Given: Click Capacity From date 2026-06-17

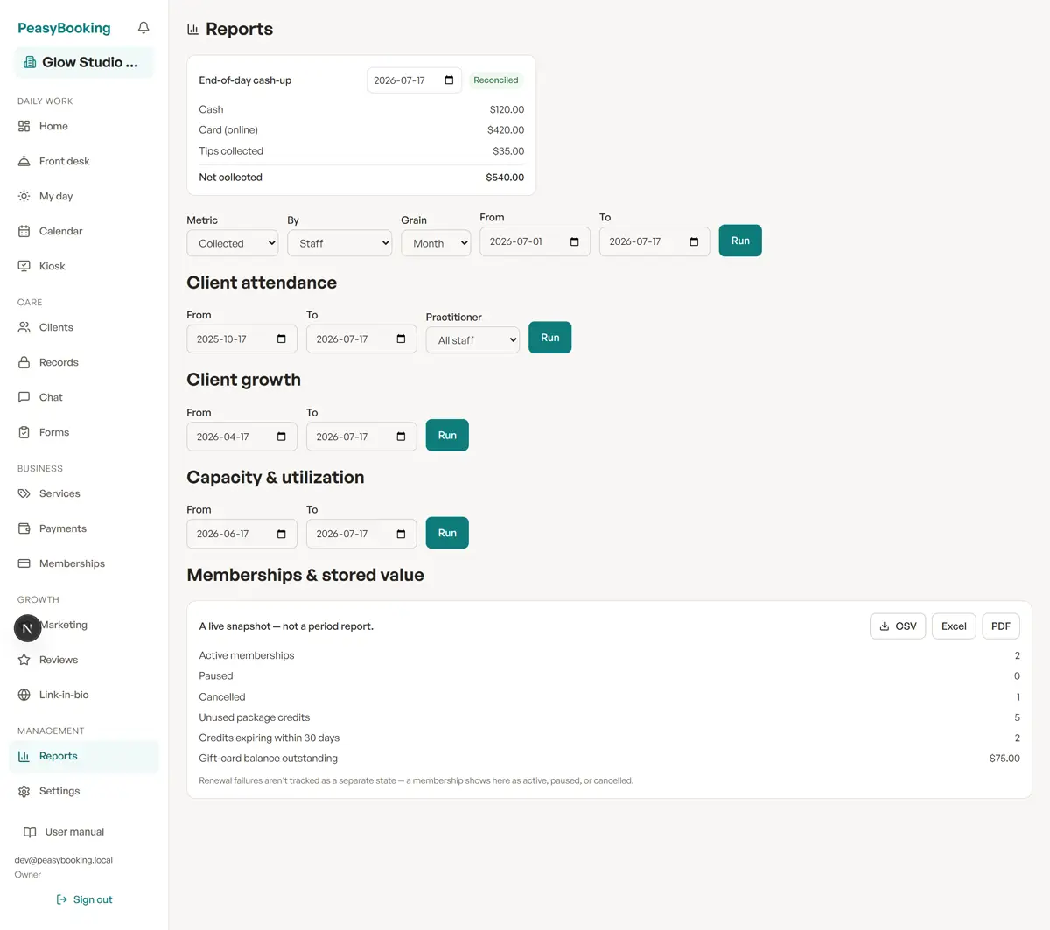Looking at the screenshot, I should pos(241,534).
